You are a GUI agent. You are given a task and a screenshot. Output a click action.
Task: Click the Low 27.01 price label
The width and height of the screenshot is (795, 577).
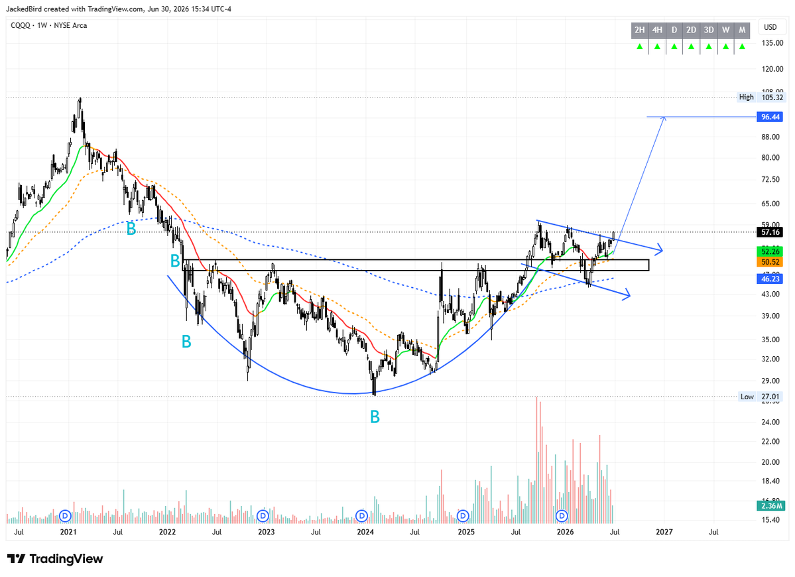tap(761, 397)
